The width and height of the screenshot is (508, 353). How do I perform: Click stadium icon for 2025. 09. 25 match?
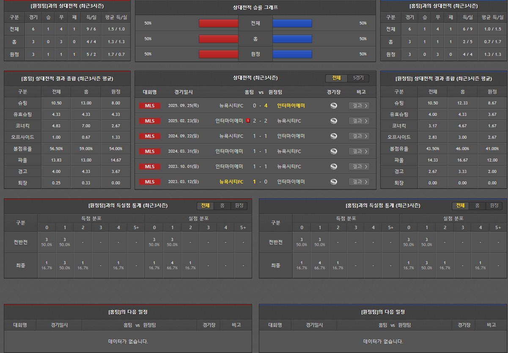(x=334, y=106)
